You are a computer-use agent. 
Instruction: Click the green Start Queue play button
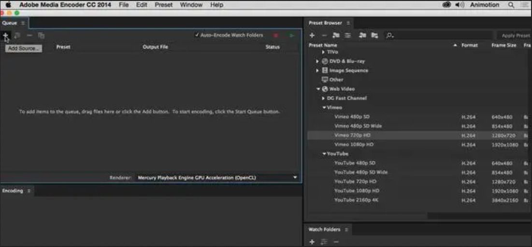(x=291, y=35)
